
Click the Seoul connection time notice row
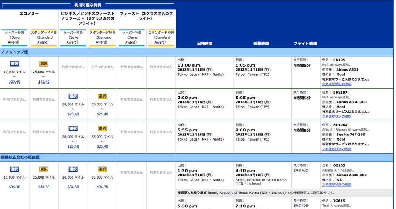[284, 192]
